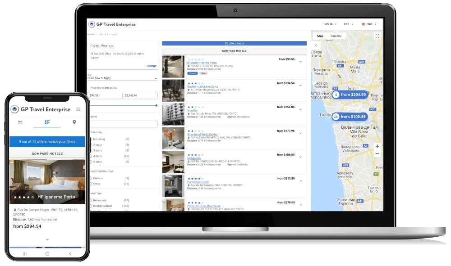Tap the phone recent apps button
The image size is (451, 266).
[24, 254]
